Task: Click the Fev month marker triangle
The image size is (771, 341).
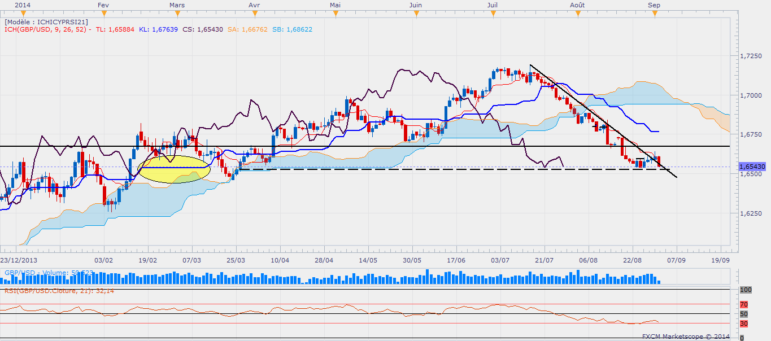Action: click(103, 12)
